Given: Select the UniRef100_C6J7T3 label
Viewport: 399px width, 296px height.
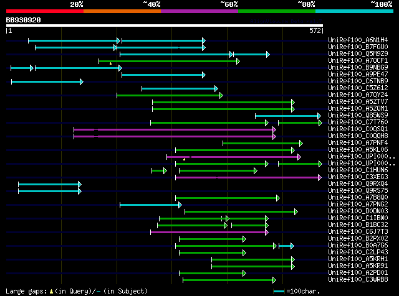Looking at the screenshot, I should coord(358,232).
